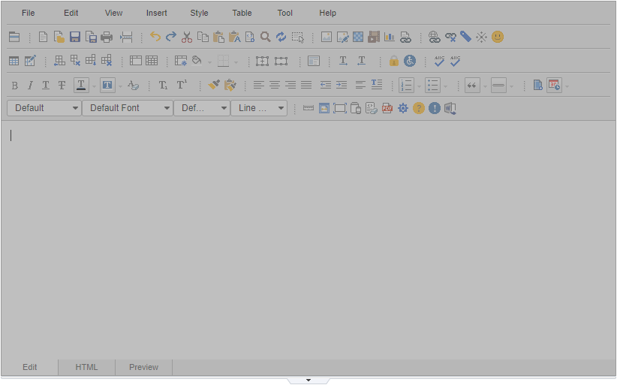Open the Insert menu
This screenshot has height=385, width=617.
click(x=157, y=13)
